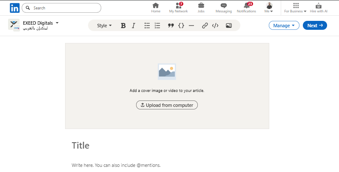
Task: Open Messaging in the top bar
Action: click(x=224, y=8)
